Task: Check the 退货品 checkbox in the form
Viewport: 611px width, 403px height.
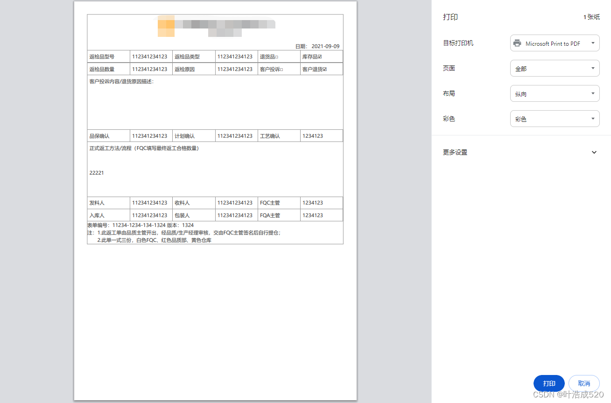Action: click(278, 56)
